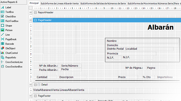Select the Serie/Número text field

71,66
